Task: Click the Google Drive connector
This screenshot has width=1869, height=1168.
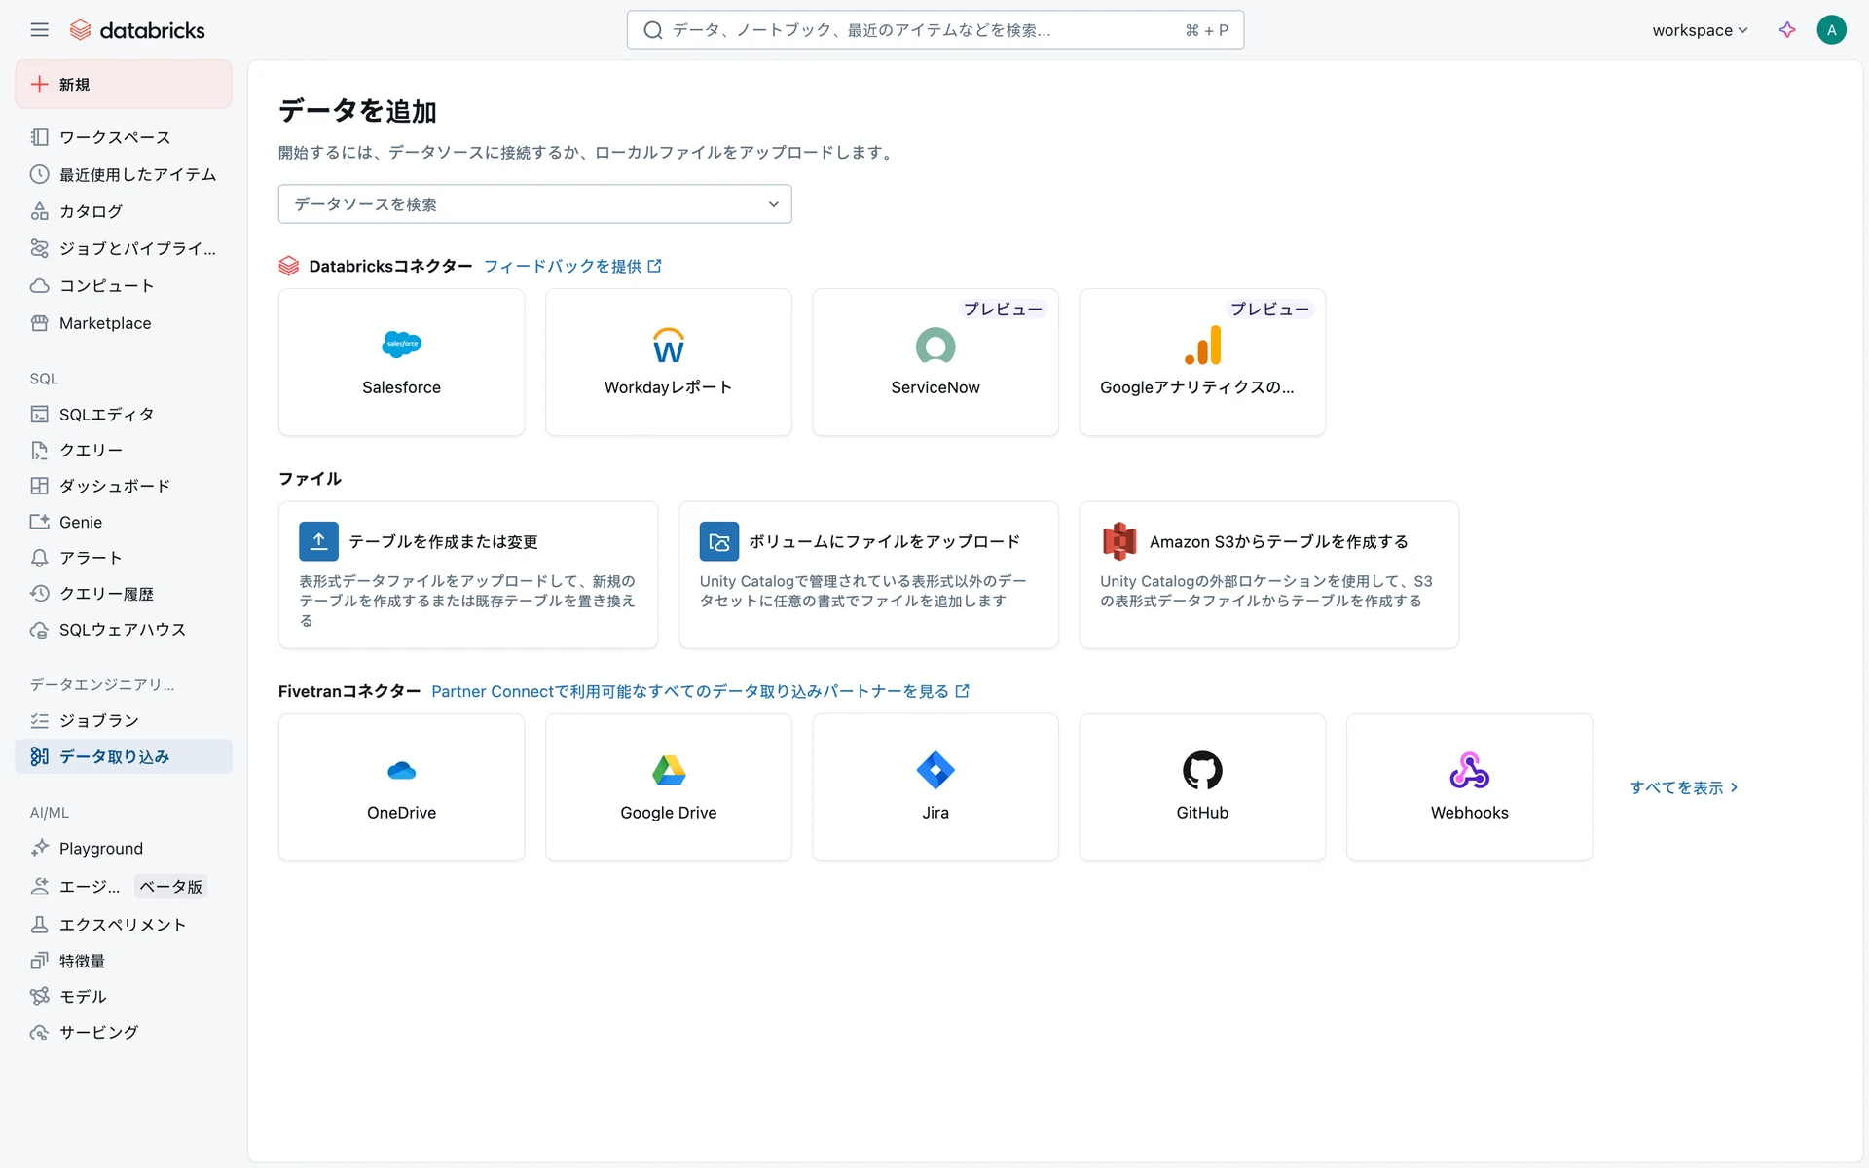Action: tap(668, 786)
